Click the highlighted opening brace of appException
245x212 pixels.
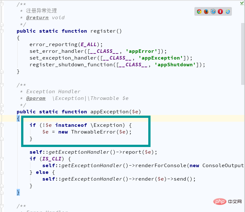pos(18,118)
